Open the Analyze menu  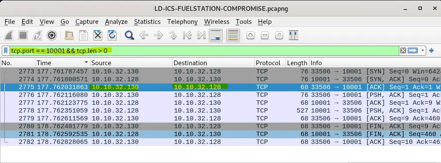(x=116, y=22)
